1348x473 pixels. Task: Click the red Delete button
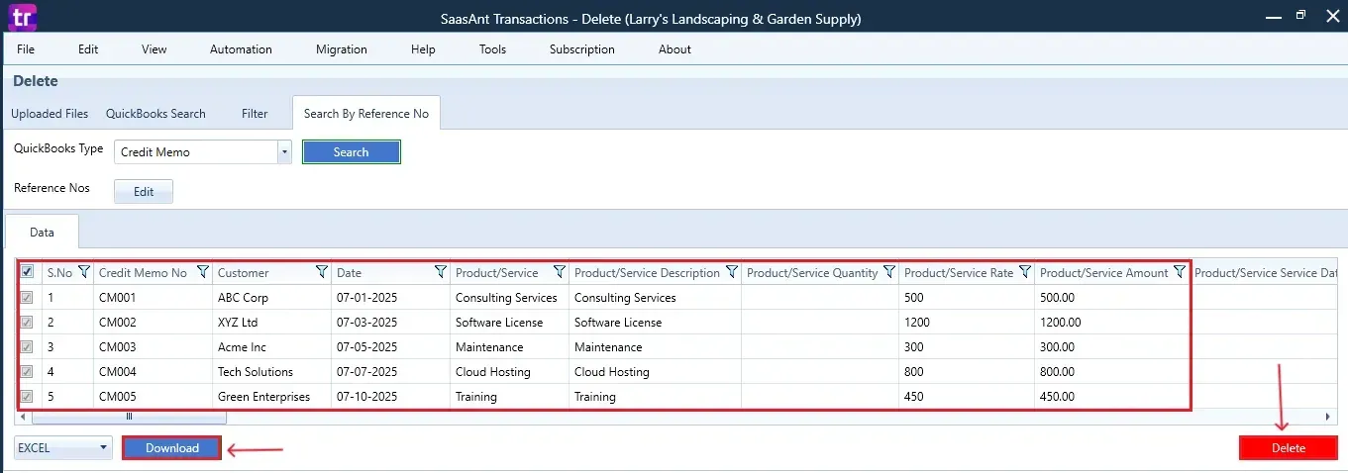click(x=1288, y=448)
